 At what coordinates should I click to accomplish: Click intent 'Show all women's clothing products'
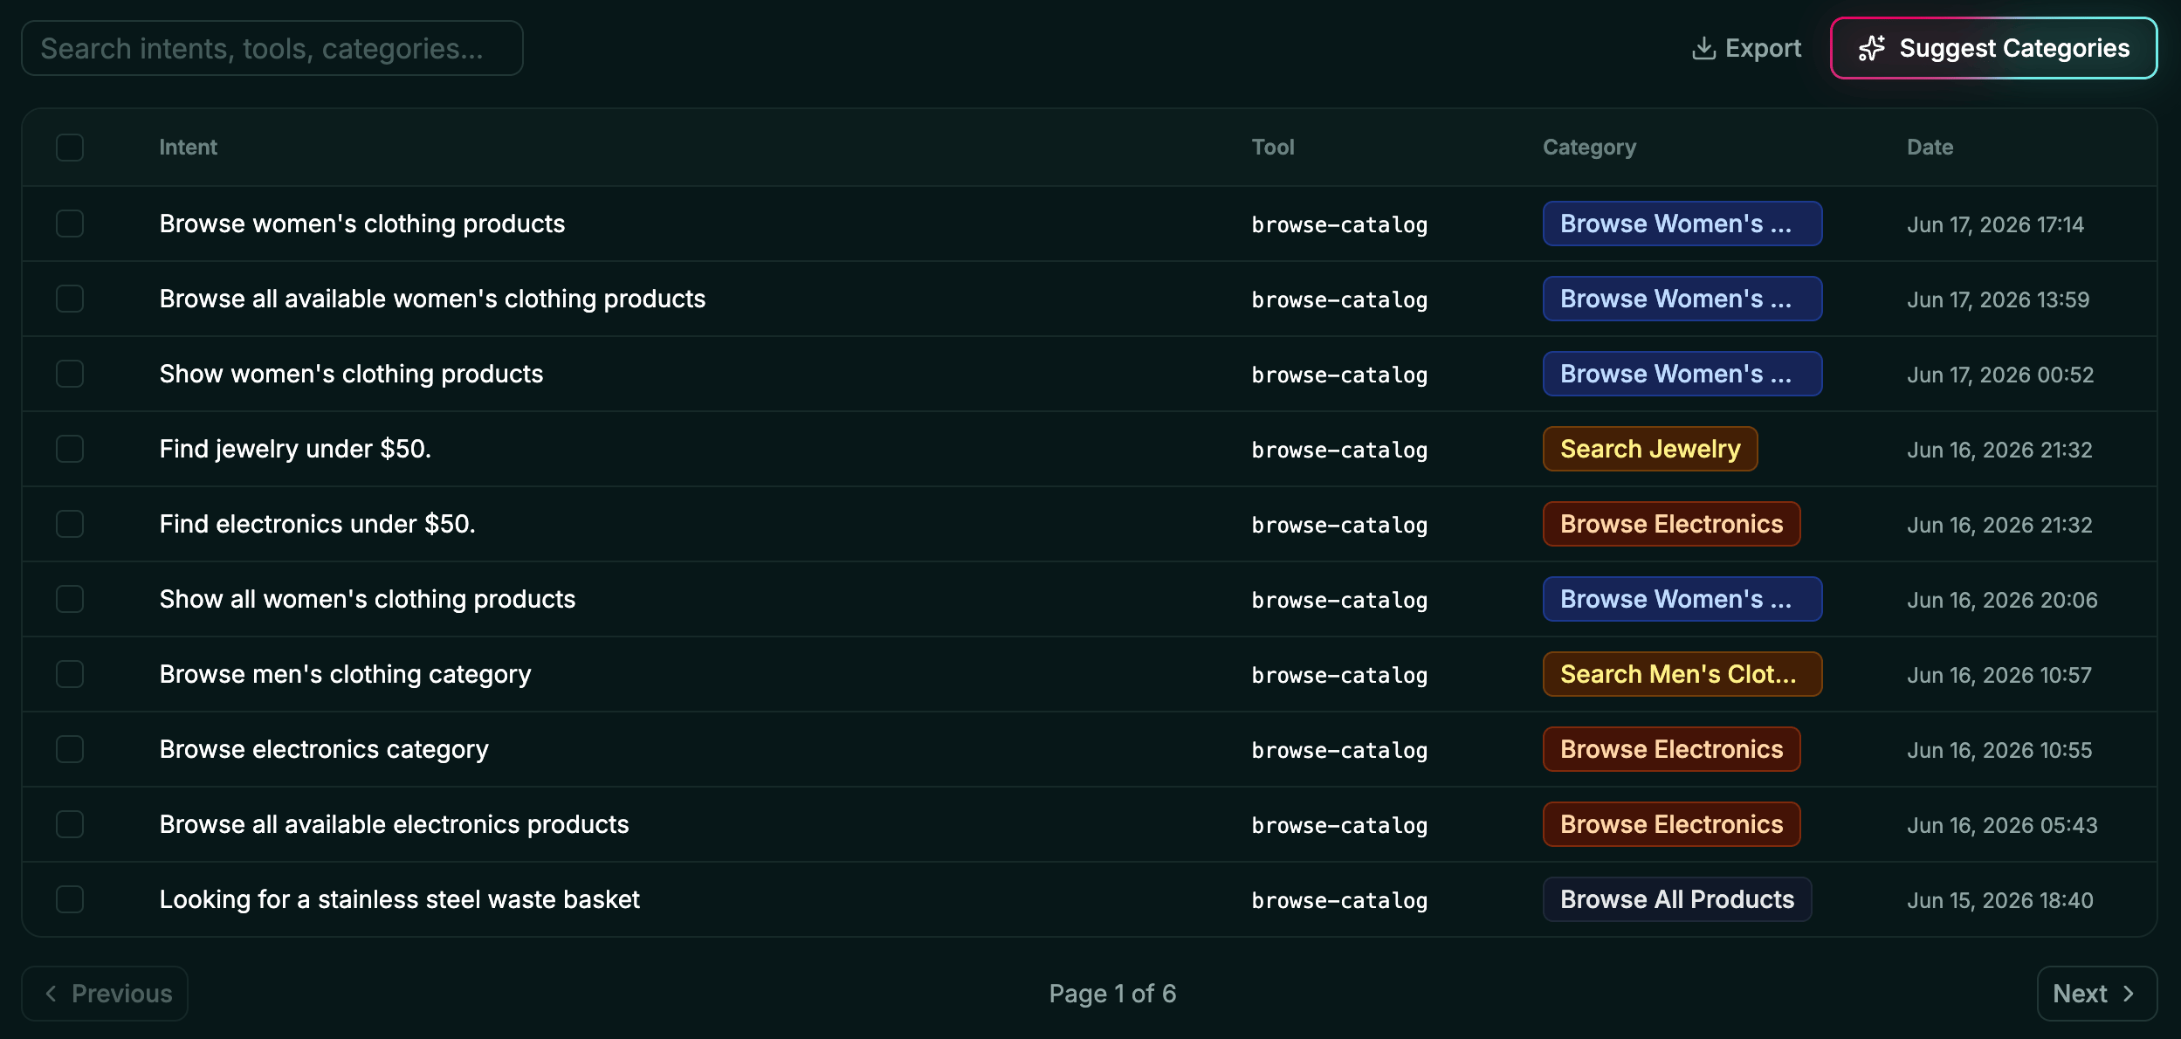point(368,599)
